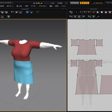Click the purple fabric icon in 3D toolbar
The height and width of the screenshot is (112, 112).
click(16, 12)
